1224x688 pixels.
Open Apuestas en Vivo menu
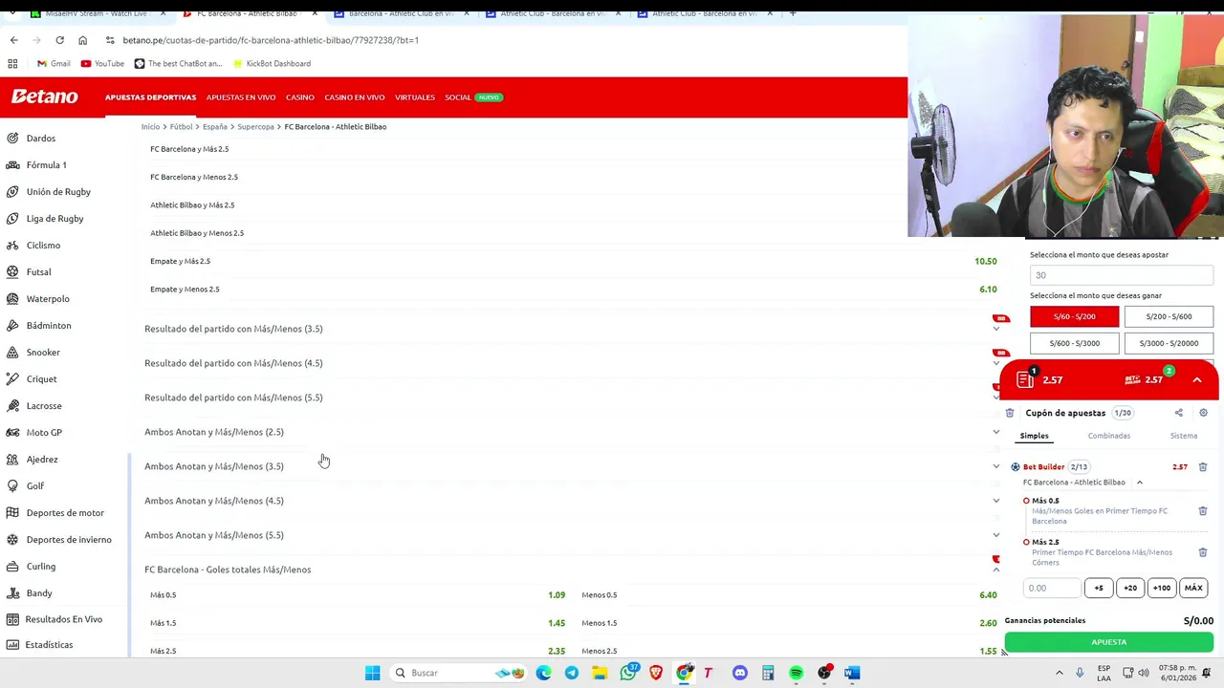point(241,97)
